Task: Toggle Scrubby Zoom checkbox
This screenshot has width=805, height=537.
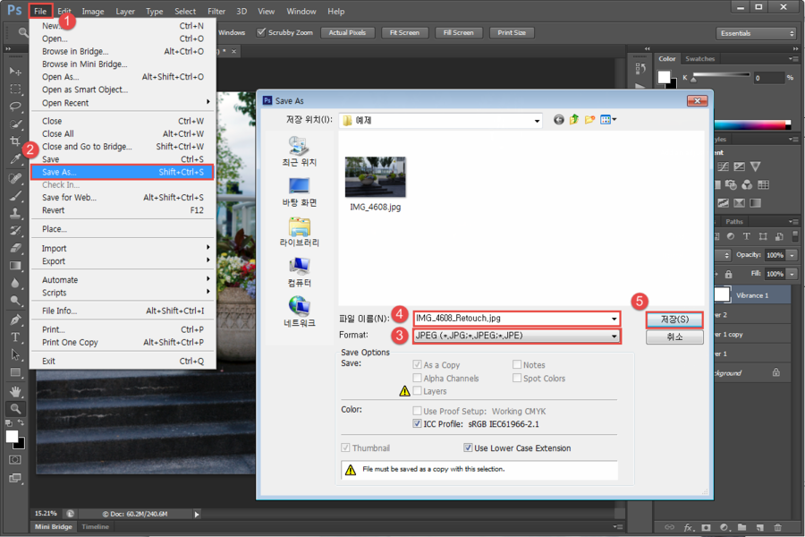Action: point(261,32)
